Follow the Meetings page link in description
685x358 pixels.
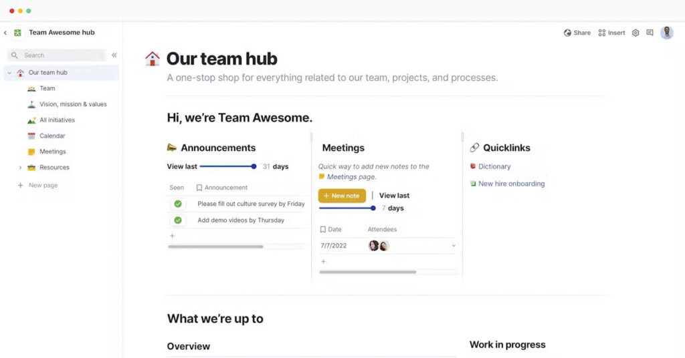click(342, 176)
